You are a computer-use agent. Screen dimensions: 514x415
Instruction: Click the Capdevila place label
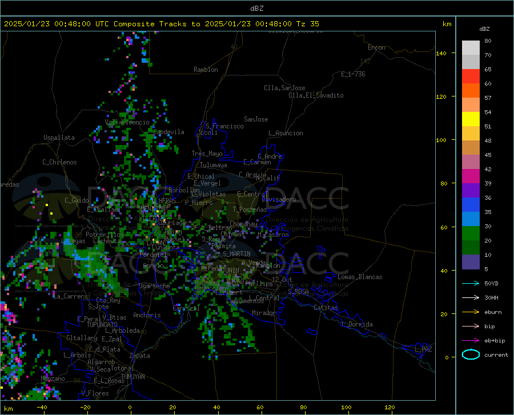168,132
